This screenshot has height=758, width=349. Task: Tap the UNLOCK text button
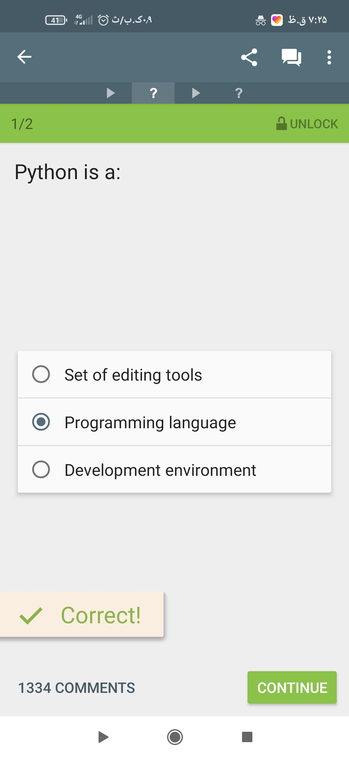[x=314, y=124]
